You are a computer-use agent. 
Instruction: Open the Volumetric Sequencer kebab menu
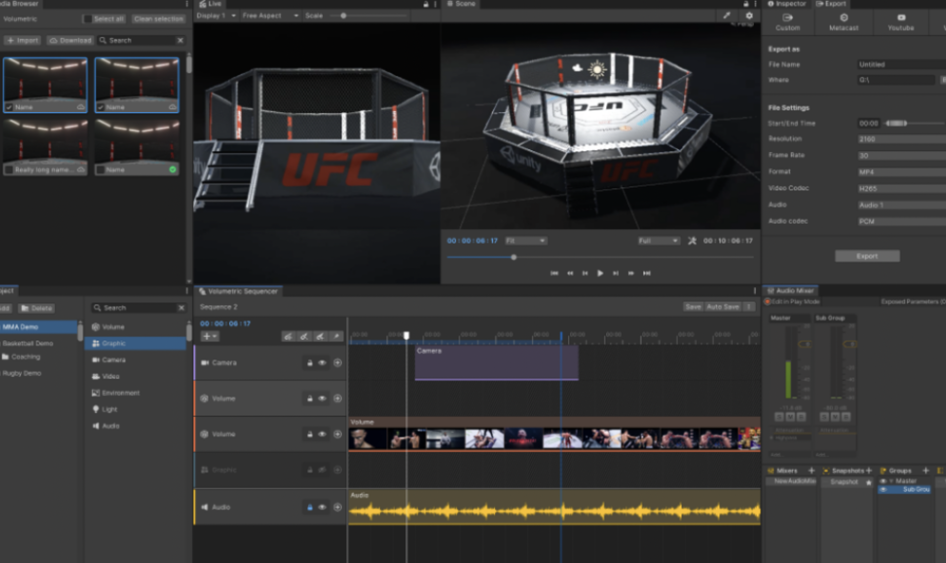pos(755,291)
